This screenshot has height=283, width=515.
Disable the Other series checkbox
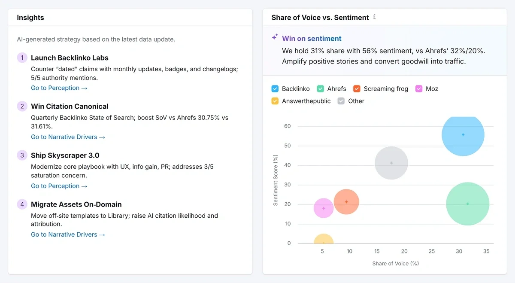pos(340,101)
